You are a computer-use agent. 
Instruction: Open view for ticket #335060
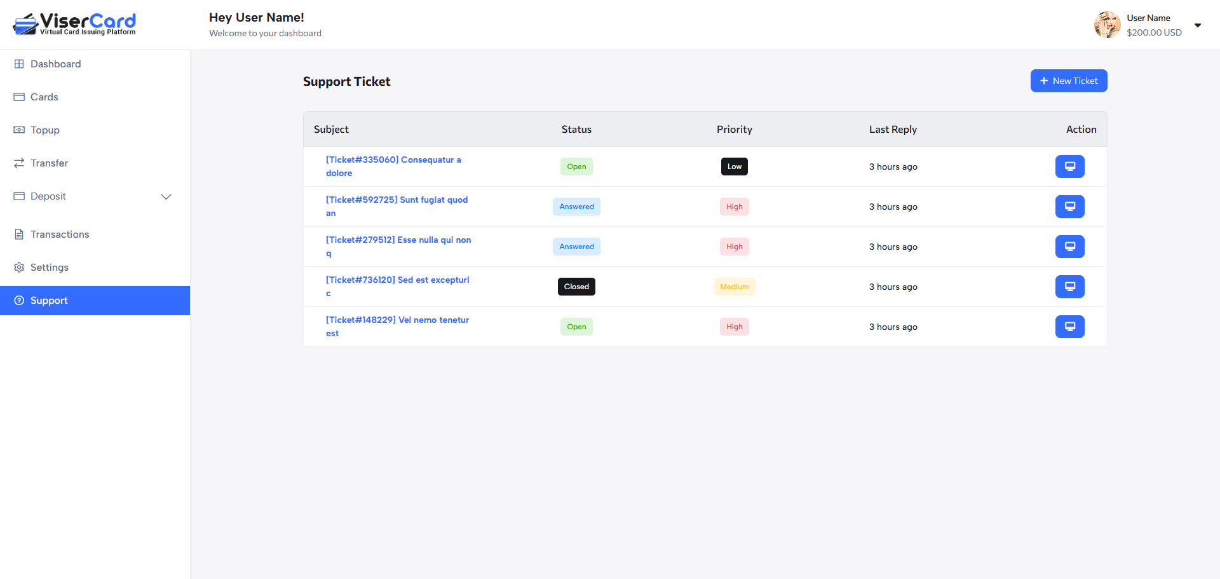point(1069,167)
